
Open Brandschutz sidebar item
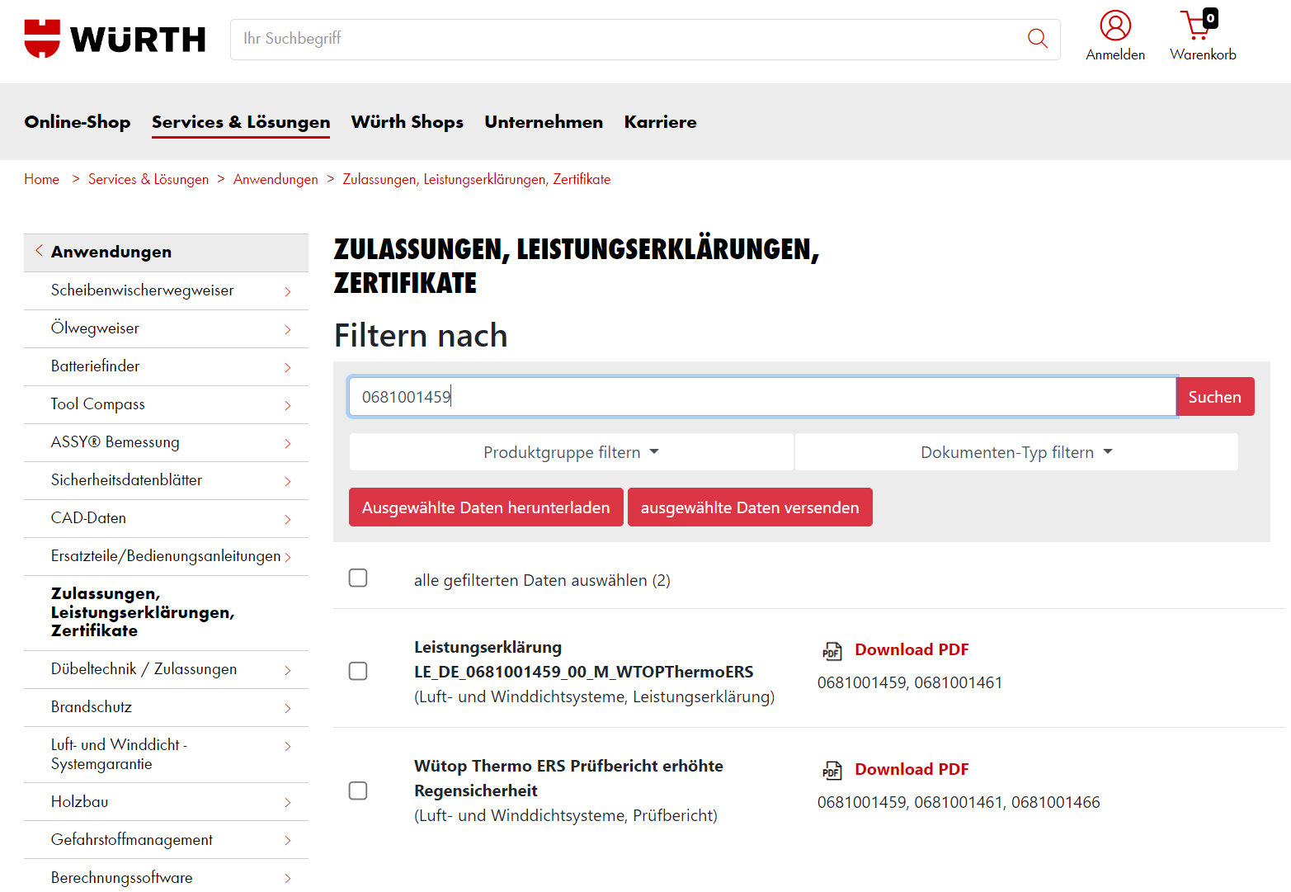click(166, 707)
